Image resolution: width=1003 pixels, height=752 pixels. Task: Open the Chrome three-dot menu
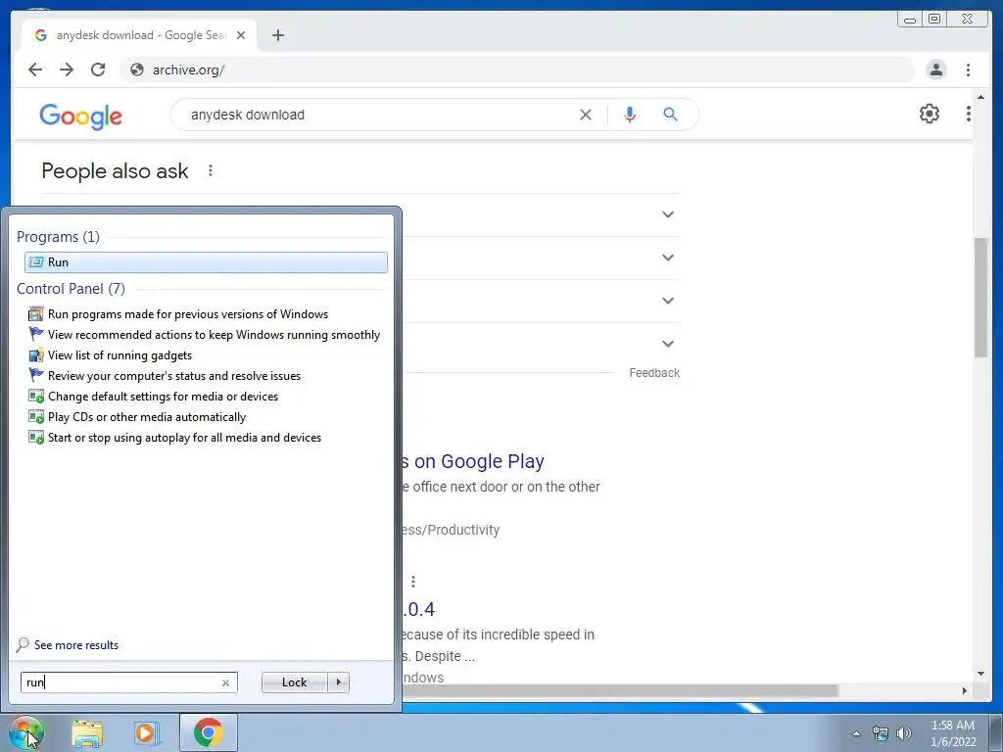click(968, 70)
